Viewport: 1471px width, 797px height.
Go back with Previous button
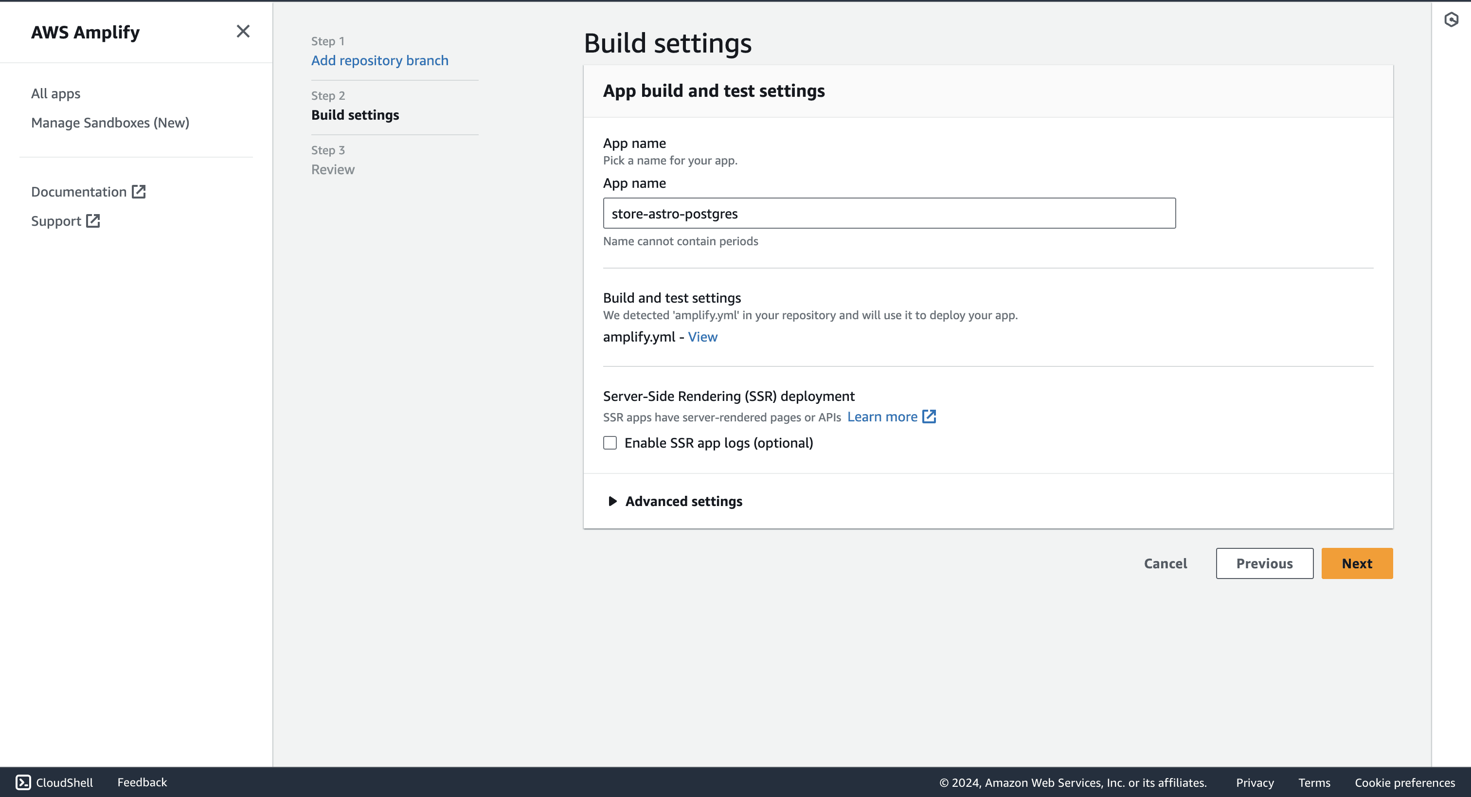[1264, 563]
